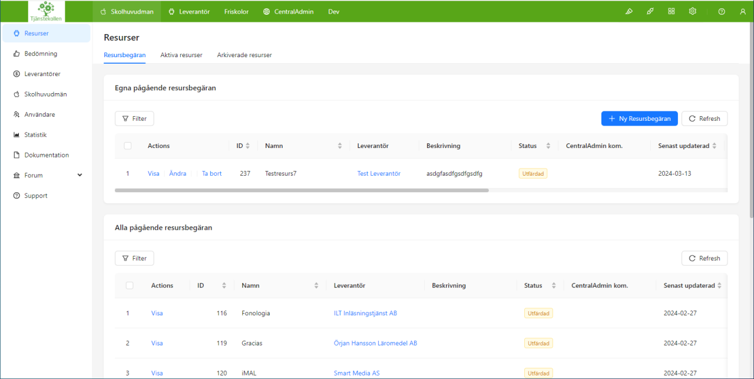Click date 2024-03-13 cell

tap(674, 173)
